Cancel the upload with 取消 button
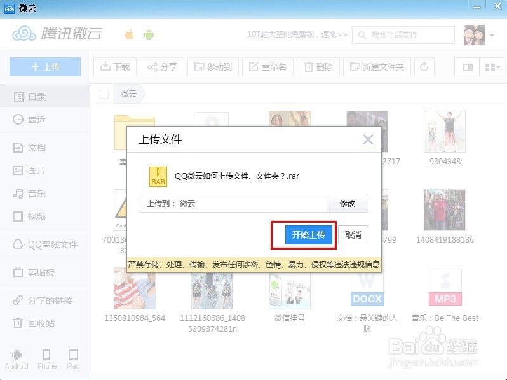The image size is (507, 380). (353, 235)
